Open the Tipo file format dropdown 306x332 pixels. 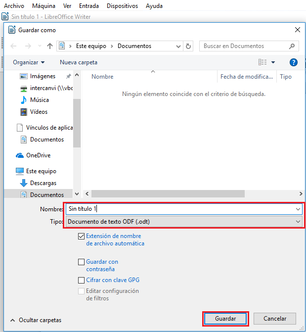[184, 222]
